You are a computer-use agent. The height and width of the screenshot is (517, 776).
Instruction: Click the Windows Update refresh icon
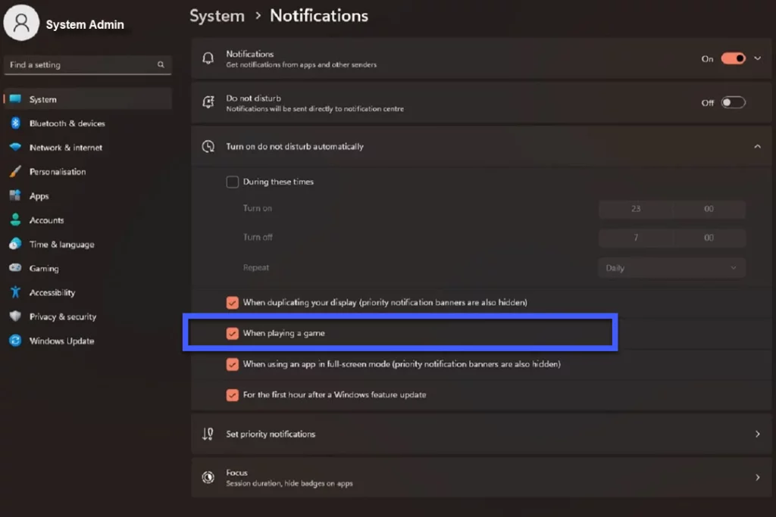pyautogui.click(x=15, y=341)
